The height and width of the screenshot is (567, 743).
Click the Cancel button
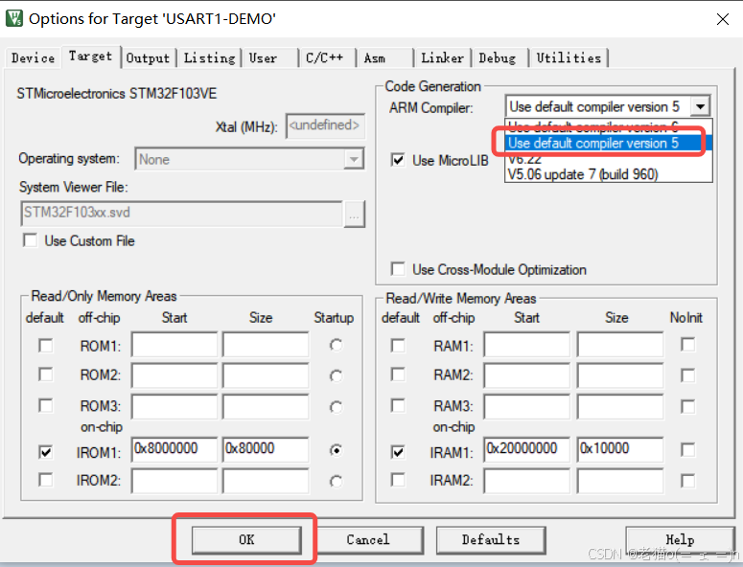pos(368,540)
